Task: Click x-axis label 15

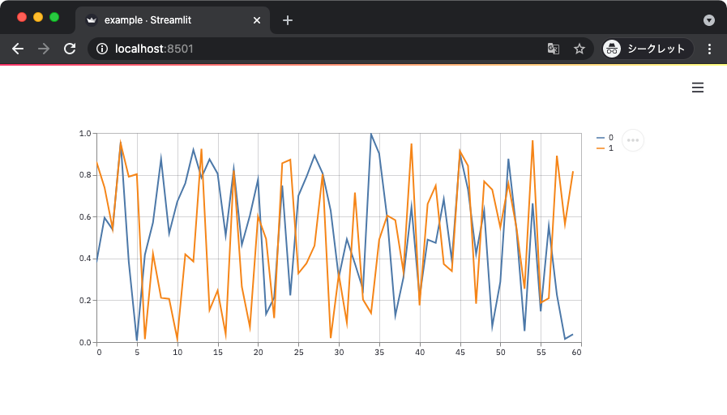Action: (218, 353)
